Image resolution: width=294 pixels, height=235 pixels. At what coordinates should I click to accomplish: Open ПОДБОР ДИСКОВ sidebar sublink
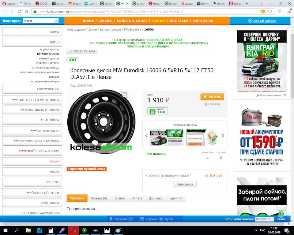(50, 49)
